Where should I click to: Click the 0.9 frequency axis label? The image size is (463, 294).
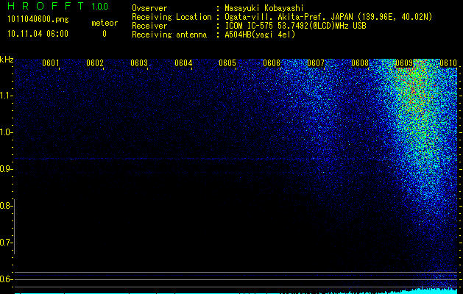coord(6,169)
